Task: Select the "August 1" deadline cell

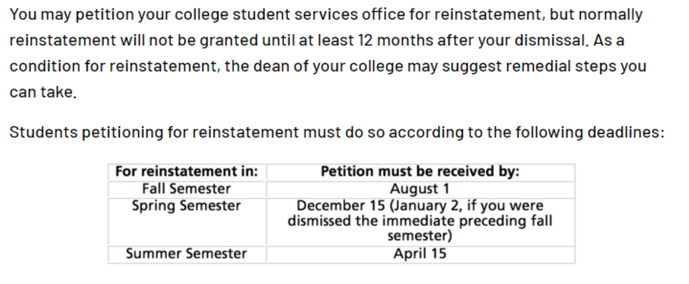Action: tap(420, 189)
